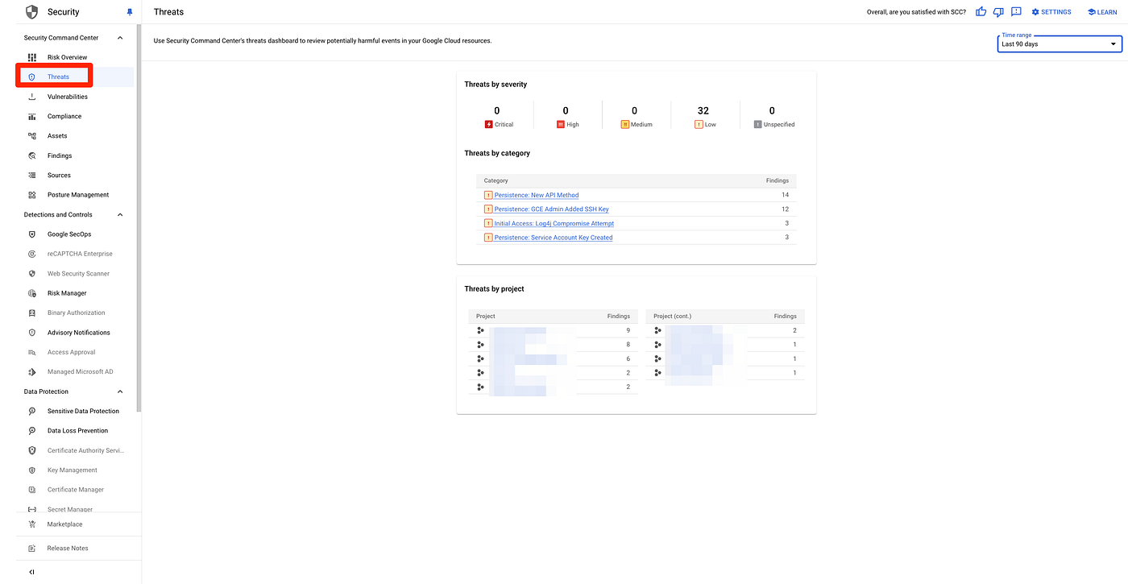
Task: Click the Binary Authorization icon
Action: point(32,313)
